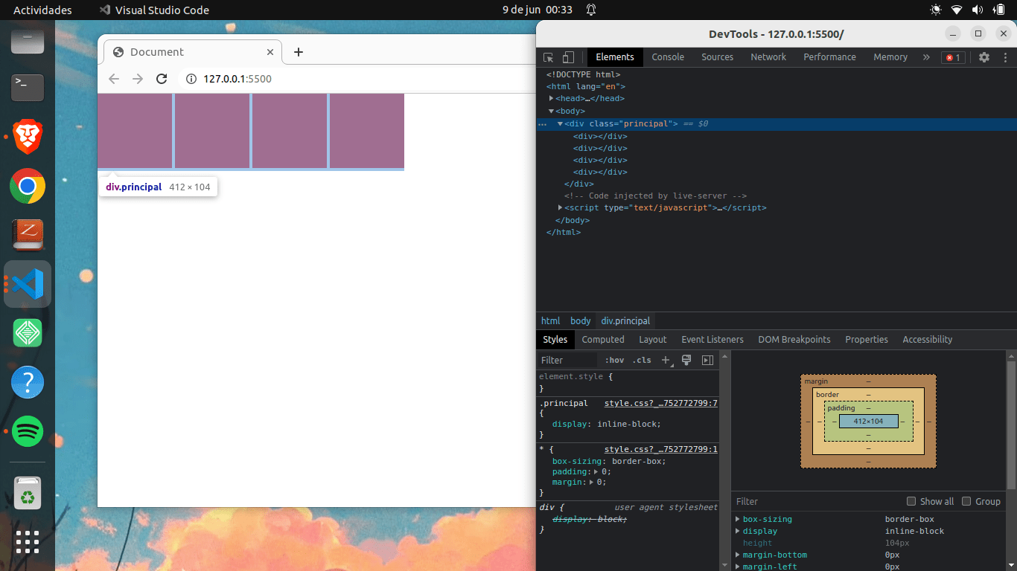Enable the Show all checkbox

point(911,501)
